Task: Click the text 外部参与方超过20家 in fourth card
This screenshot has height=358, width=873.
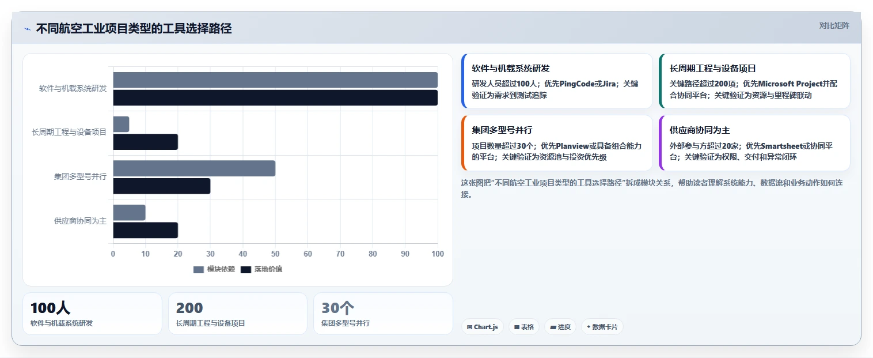Action: (x=704, y=146)
